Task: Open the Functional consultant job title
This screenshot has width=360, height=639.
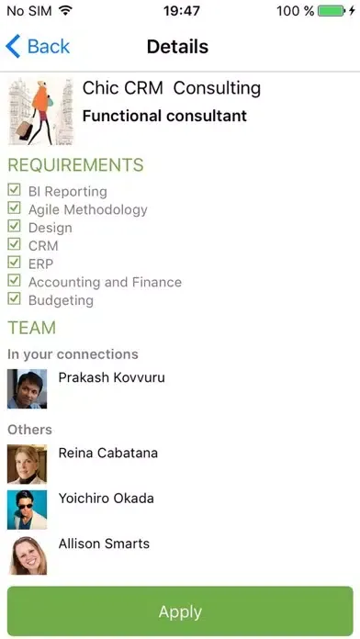Action: pos(164,116)
